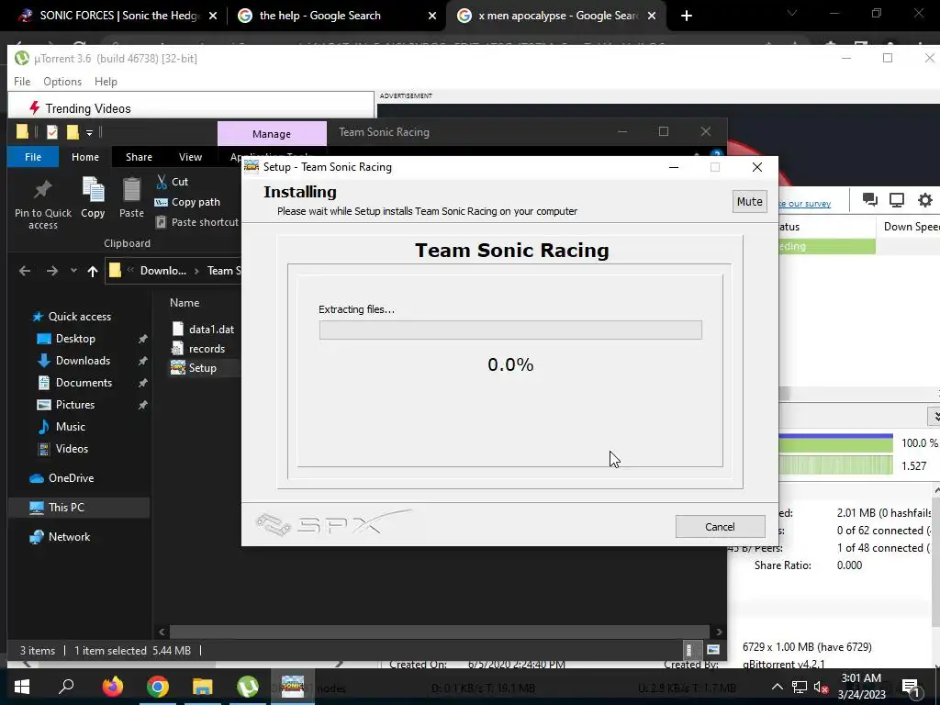Open uTorrent from the taskbar
Screen dimensions: 940x705
[248, 687]
